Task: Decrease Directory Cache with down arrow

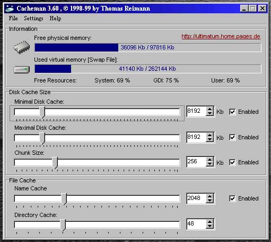Action: point(209,227)
